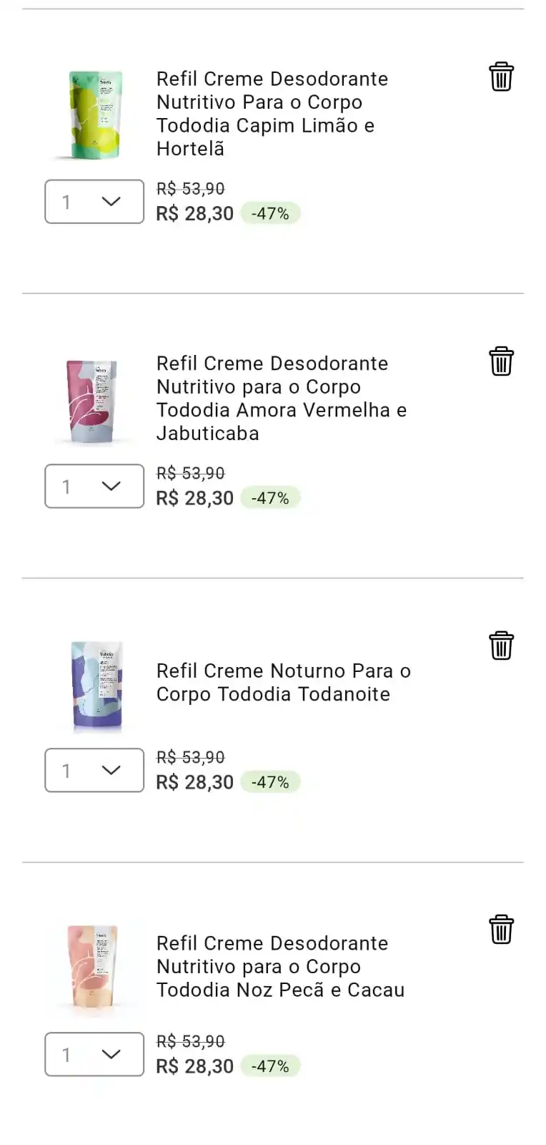Screen dimensions: 546x1145
Task: Click R$ 28,30 price of Amora Vermelha item
Action: (195, 498)
